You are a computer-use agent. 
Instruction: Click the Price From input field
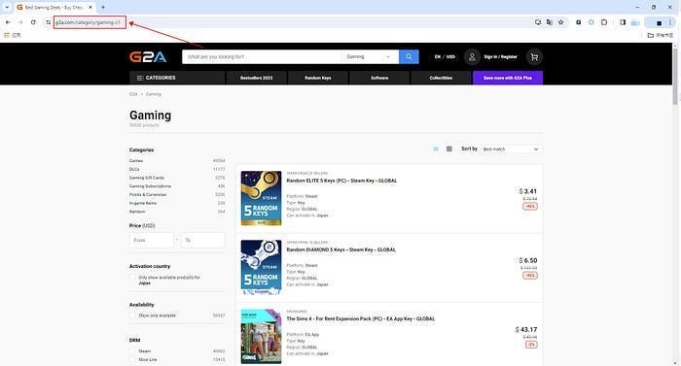(151, 240)
